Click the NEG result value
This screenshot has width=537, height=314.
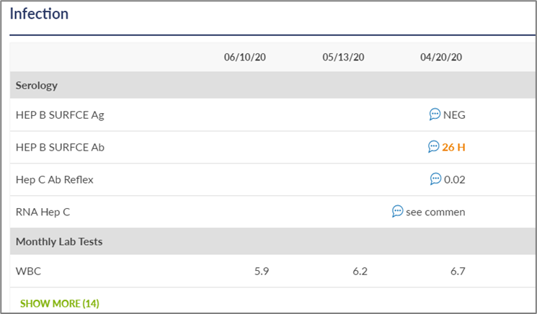(x=454, y=115)
